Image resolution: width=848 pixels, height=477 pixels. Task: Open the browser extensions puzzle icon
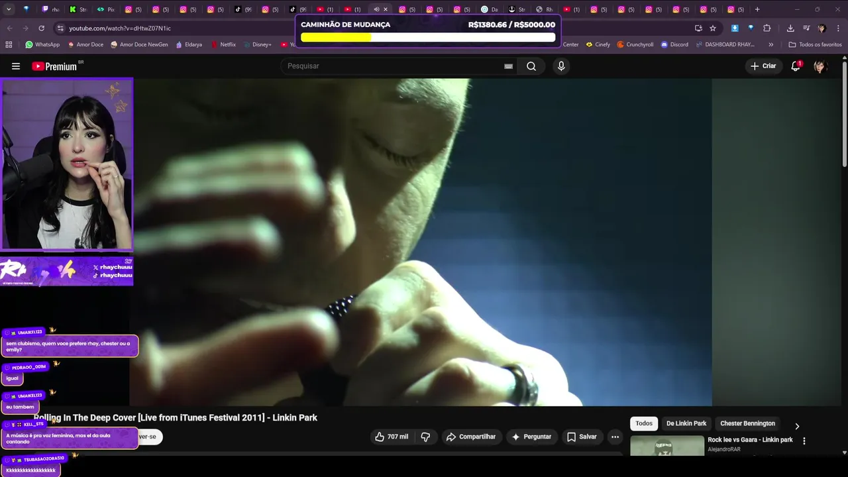(767, 28)
